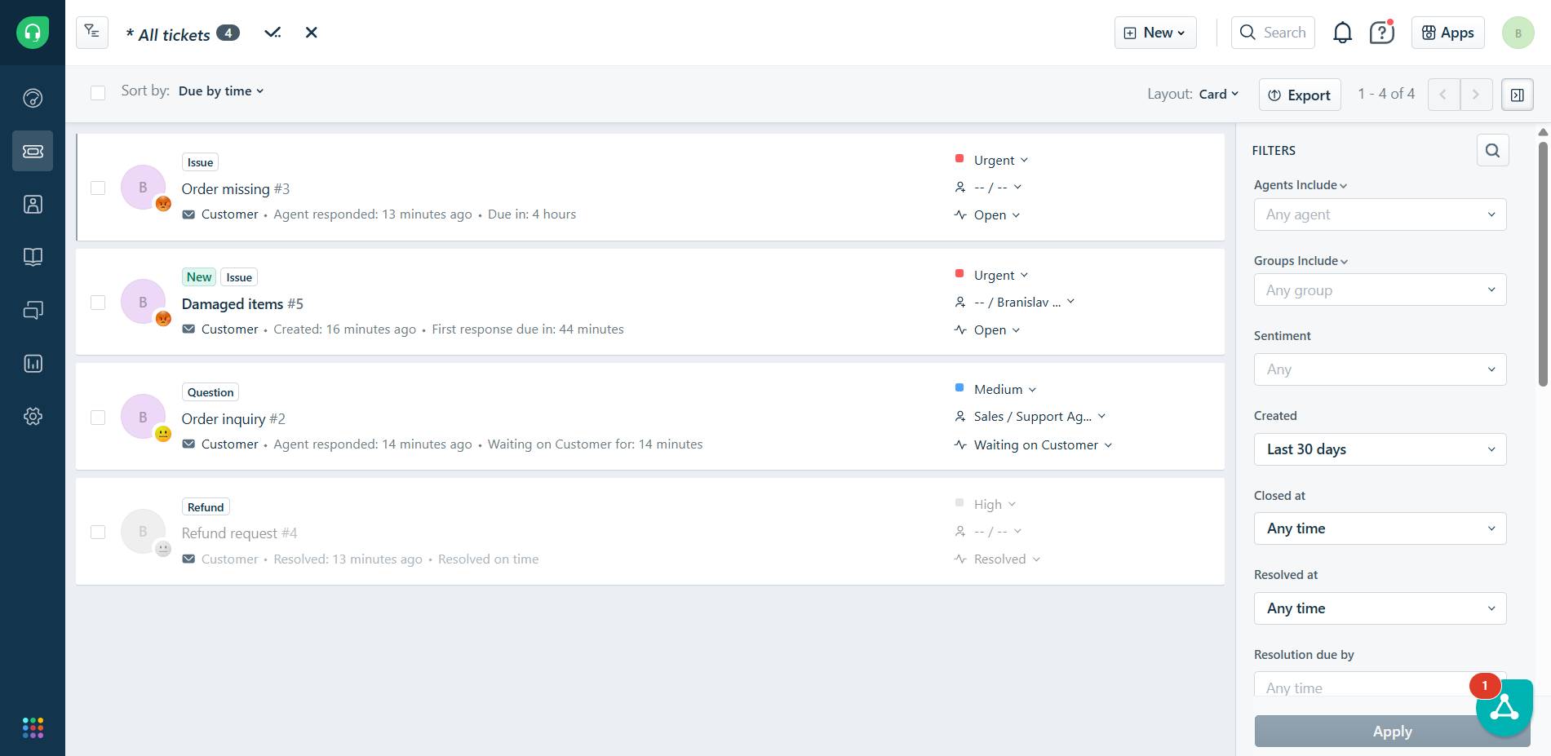Viewport: 1551px width, 756px height.
Task: Select the Order missing #3 checkbox
Action: (x=98, y=188)
